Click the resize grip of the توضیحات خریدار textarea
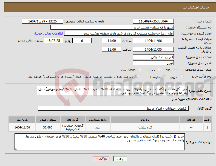 16,149
